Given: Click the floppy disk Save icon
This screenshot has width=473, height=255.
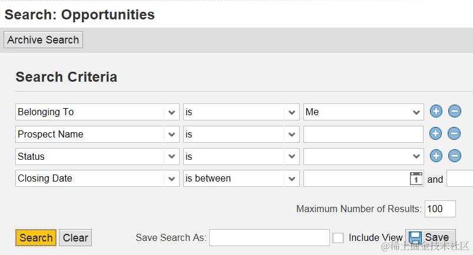Looking at the screenshot, I should [x=415, y=238].
